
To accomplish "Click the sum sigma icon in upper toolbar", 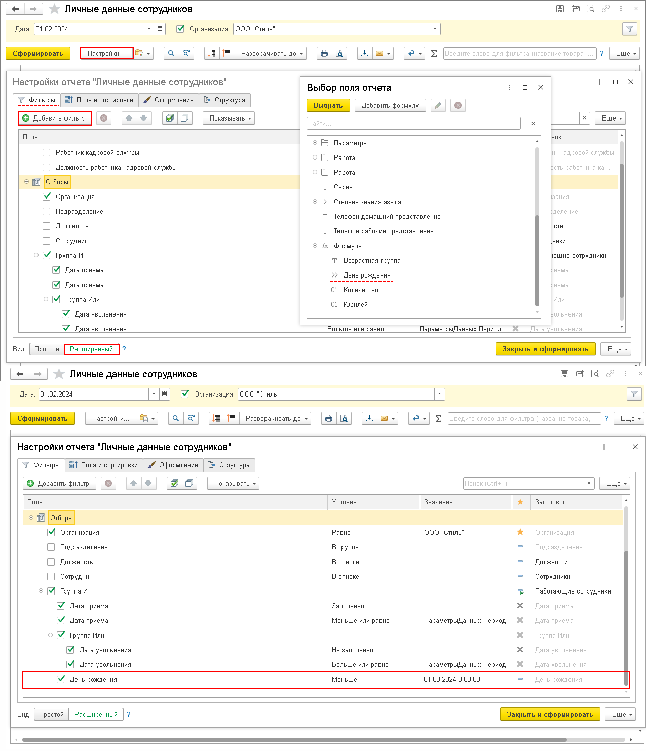I will [x=434, y=53].
